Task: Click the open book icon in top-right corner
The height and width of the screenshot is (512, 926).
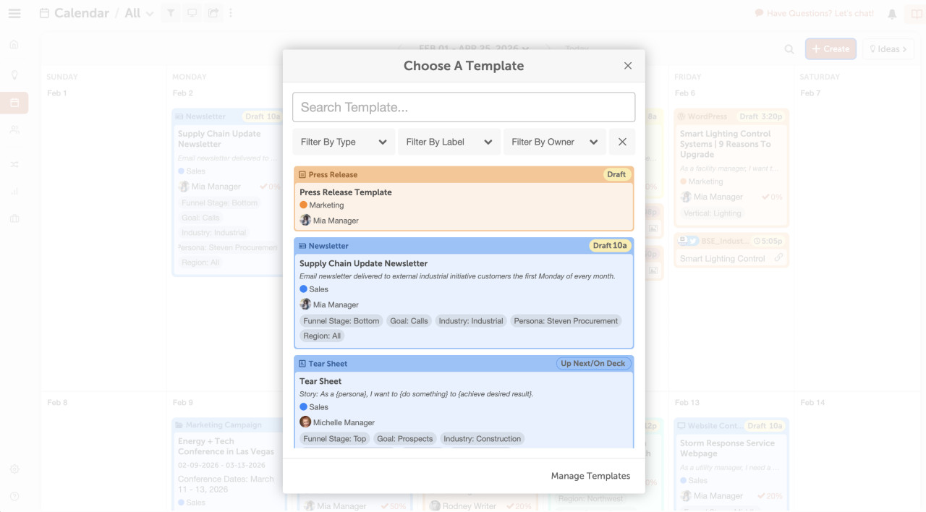Action: [917, 14]
